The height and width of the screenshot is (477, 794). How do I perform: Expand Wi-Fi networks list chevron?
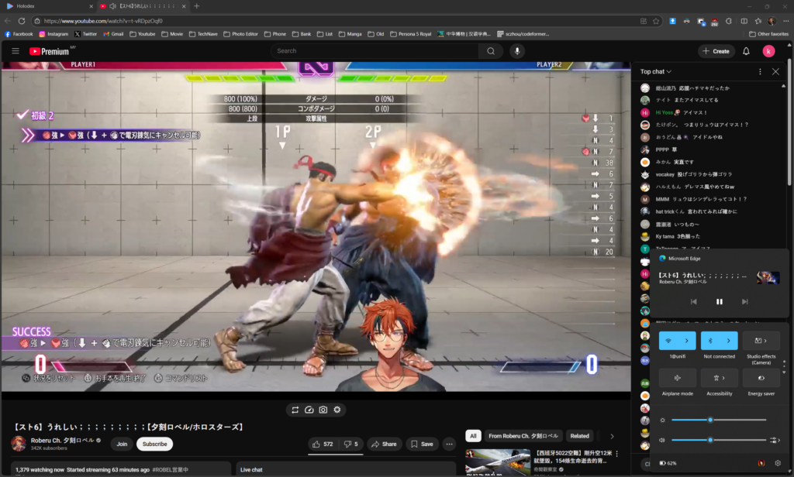coord(687,341)
